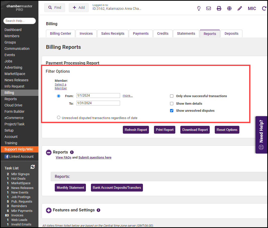Click the pencil edit icon in header
268x228 pixels.
pyautogui.click(x=240, y=8)
